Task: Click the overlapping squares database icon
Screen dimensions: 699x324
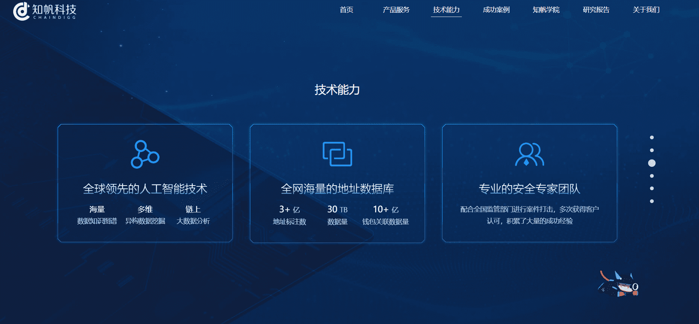Action: (x=337, y=154)
